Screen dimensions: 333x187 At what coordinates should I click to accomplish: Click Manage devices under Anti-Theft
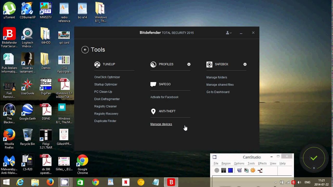(x=161, y=124)
